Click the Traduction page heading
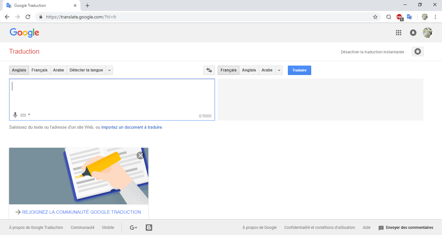Screen dimensions: 442x235 tap(24, 51)
